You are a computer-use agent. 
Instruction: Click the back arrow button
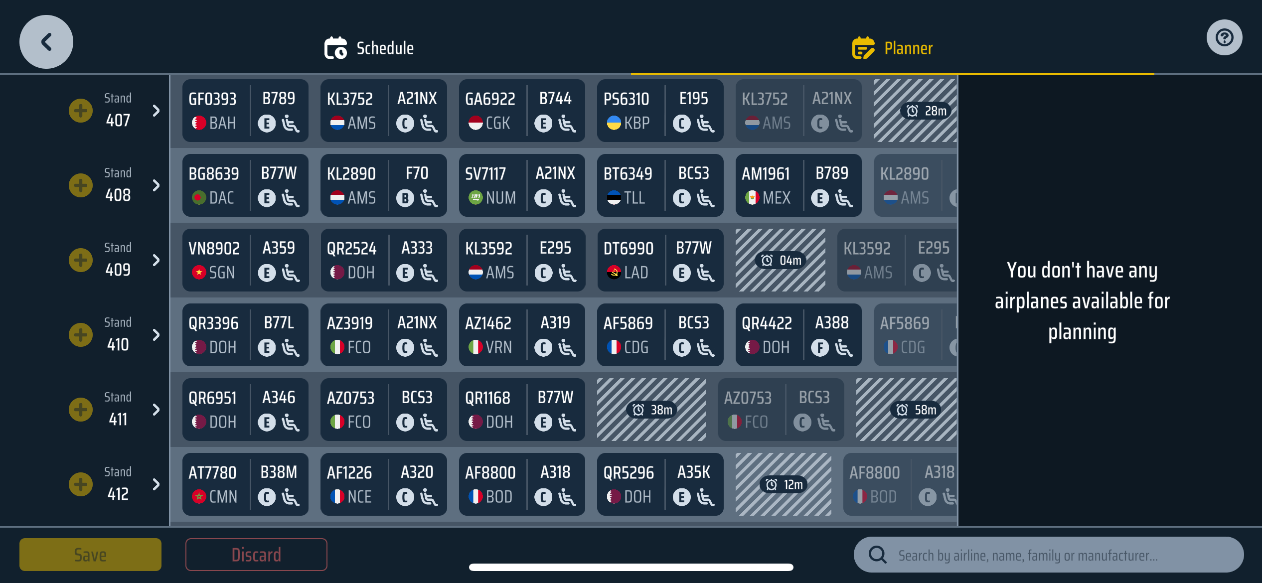(x=46, y=42)
